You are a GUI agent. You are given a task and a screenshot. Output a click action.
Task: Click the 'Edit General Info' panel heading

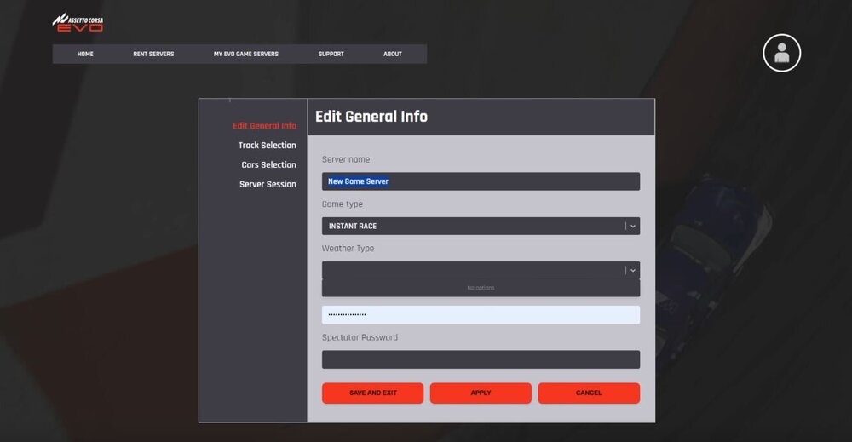(x=371, y=117)
